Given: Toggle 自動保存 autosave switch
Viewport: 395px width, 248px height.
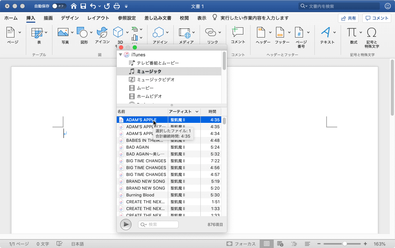Looking at the screenshot, I should point(59,6).
